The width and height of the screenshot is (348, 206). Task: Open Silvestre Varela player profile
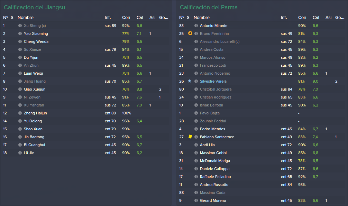point(213,81)
